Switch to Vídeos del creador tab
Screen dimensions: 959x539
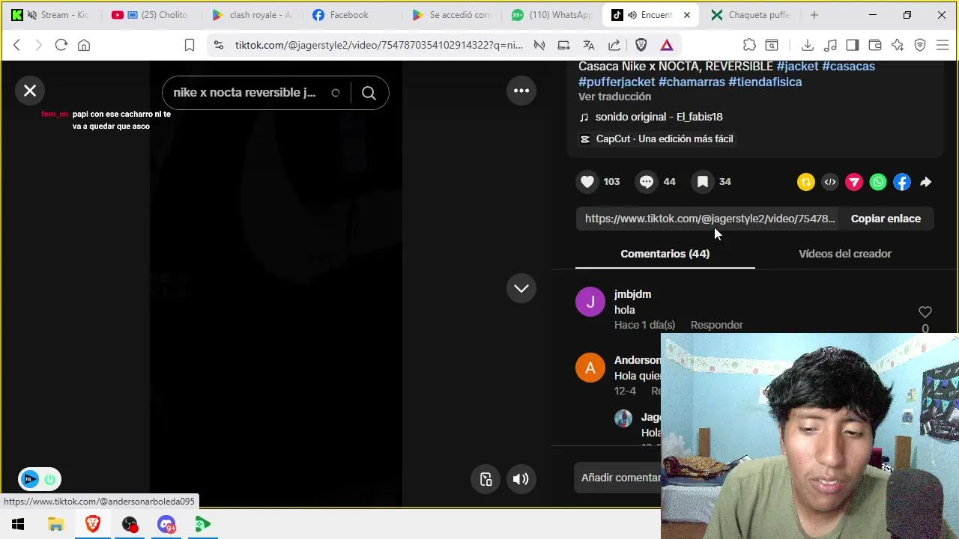tap(845, 254)
